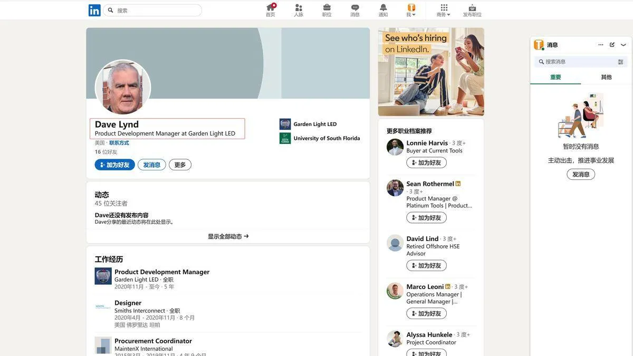Click 加为好友 button on Dave Lynd's profile
Viewport: 633px width, 356px height.
pyautogui.click(x=115, y=165)
